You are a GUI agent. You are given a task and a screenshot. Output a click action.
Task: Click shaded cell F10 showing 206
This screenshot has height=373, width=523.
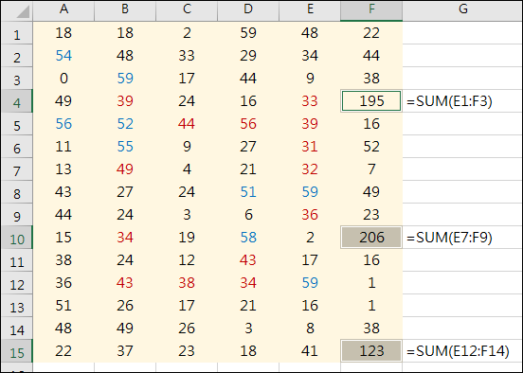pos(371,238)
